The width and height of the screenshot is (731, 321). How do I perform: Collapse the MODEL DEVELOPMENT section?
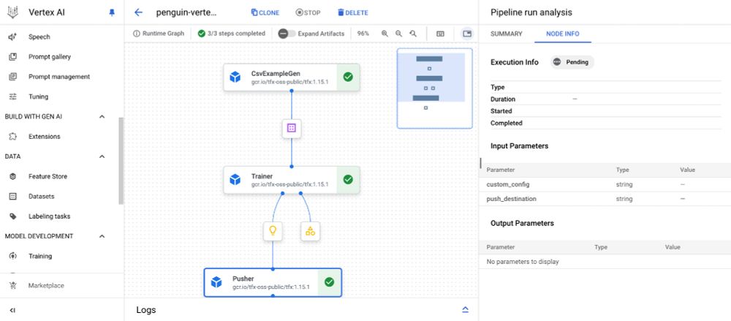click(102, 236)
